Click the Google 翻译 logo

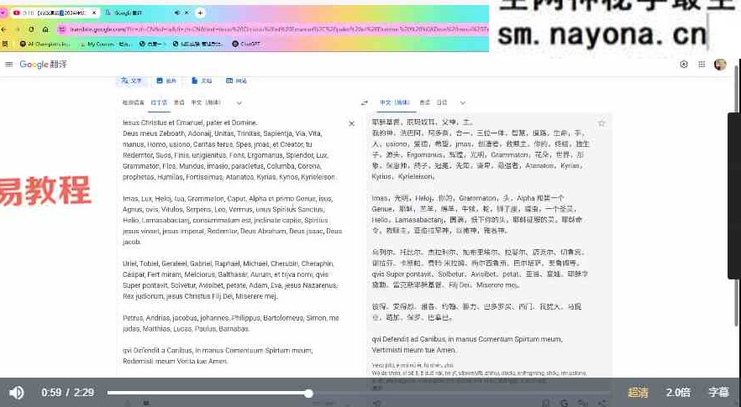point(43,65)
